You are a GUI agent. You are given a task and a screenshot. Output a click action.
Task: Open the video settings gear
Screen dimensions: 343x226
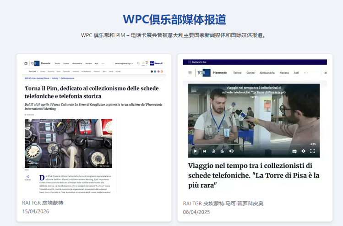[x=303, y=151]
